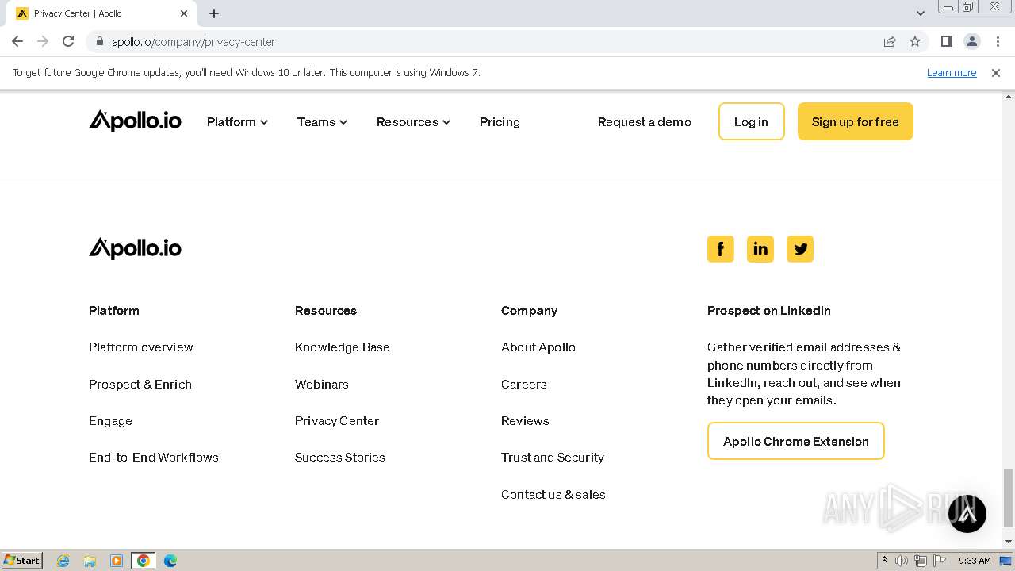Open the tab search chevron
1015x571 pixels.
(921, 13)
